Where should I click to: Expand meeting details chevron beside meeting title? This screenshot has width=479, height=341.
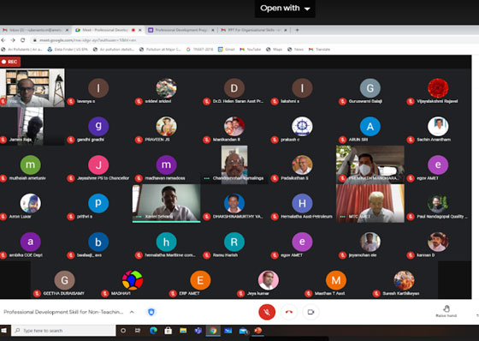(132, 312)
